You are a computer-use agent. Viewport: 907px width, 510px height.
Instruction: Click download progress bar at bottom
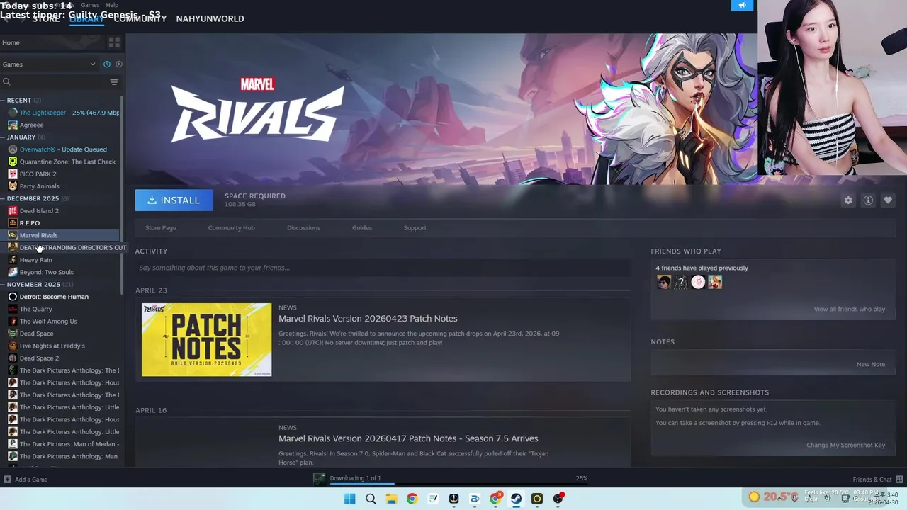(458, 484)
